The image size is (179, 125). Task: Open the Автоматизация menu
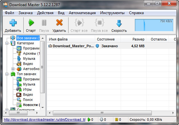point(82,13)
